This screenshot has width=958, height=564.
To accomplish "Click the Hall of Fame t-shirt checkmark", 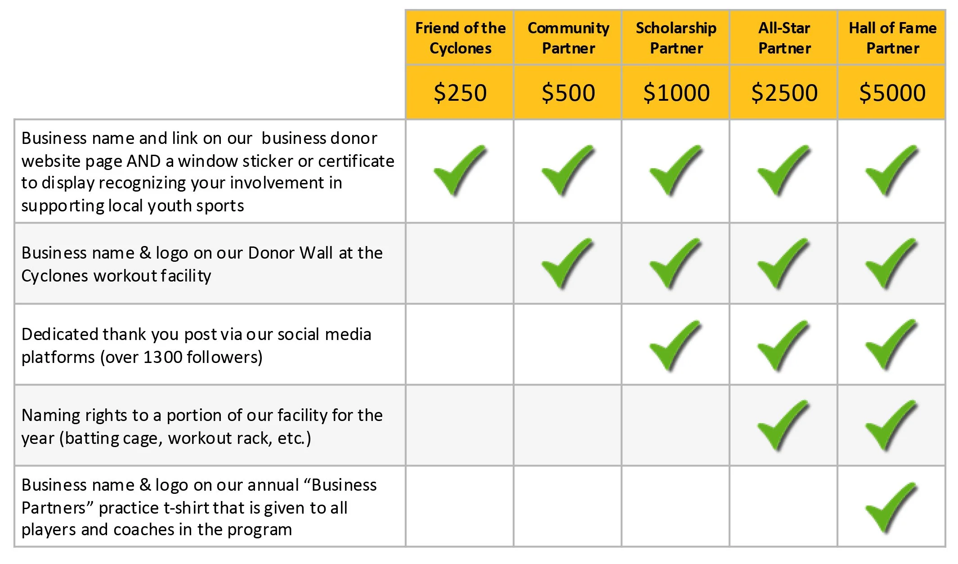I will [891, 508].
